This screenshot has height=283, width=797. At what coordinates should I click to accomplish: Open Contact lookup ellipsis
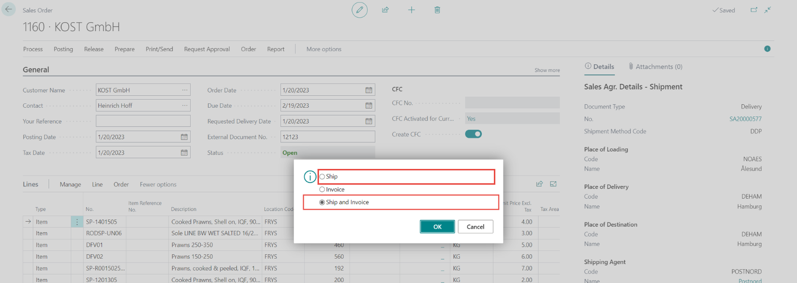pos(185,106)
